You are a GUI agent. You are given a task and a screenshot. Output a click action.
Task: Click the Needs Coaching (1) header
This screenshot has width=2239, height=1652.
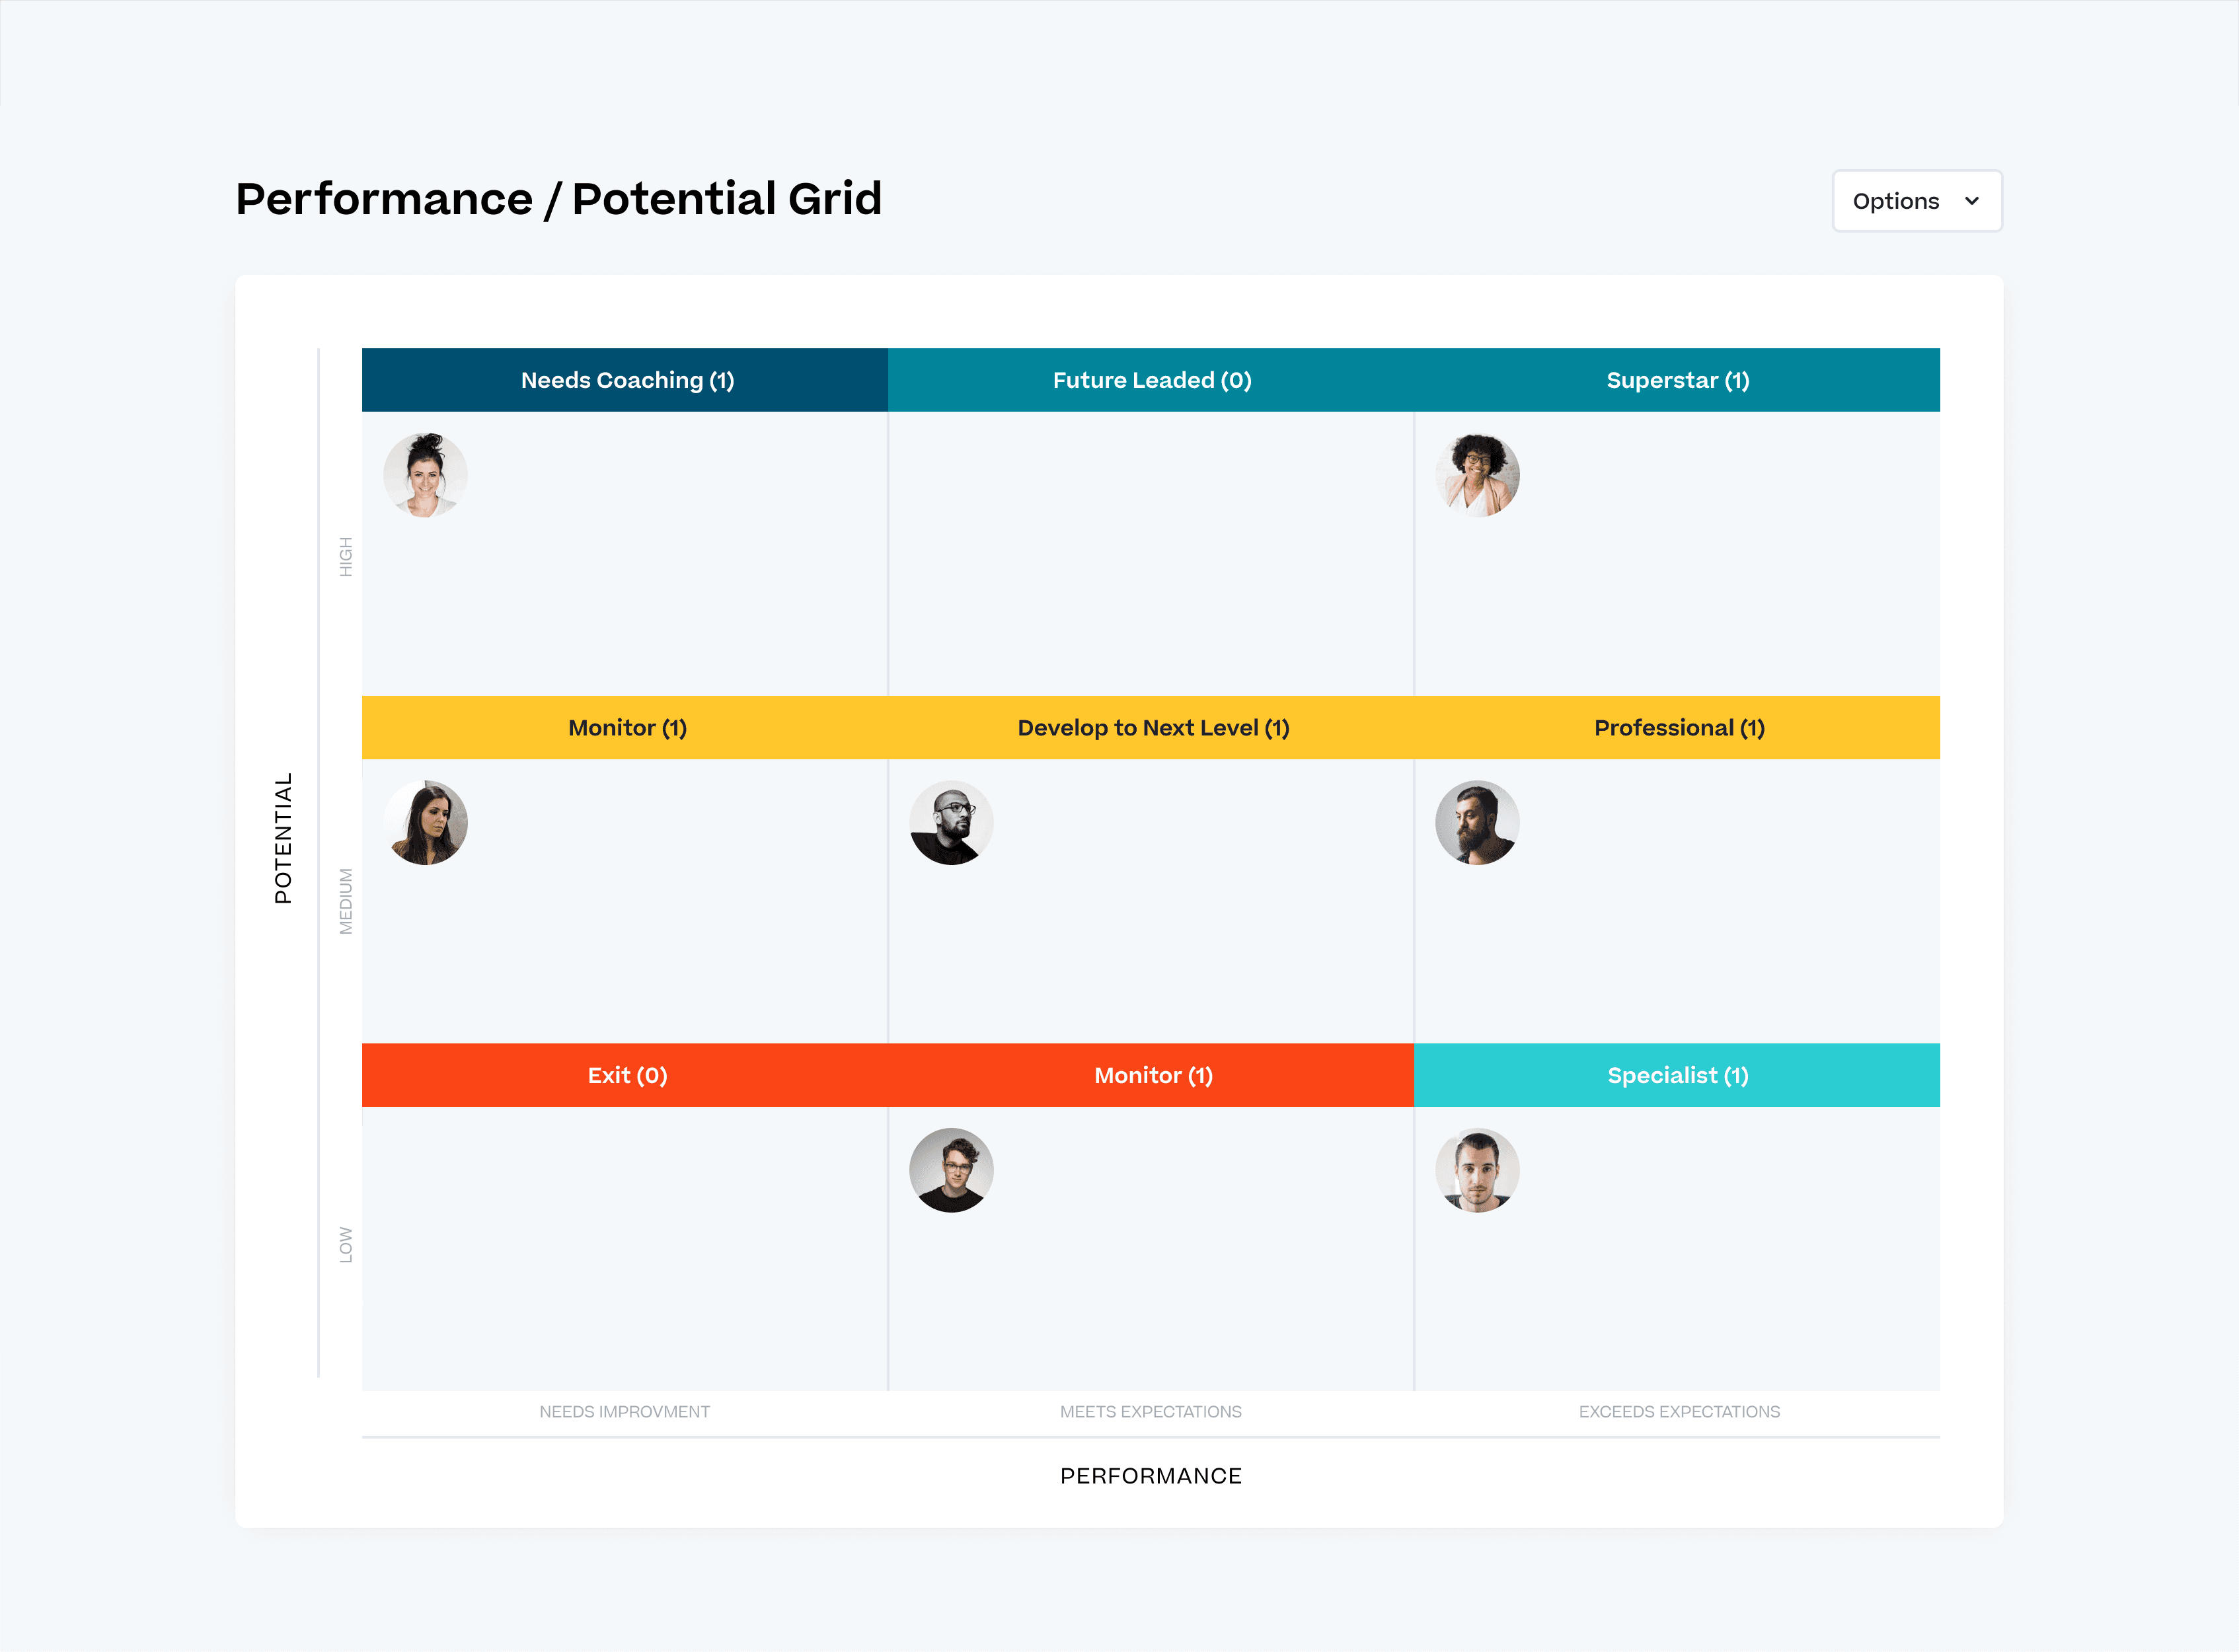pos(626,380)
